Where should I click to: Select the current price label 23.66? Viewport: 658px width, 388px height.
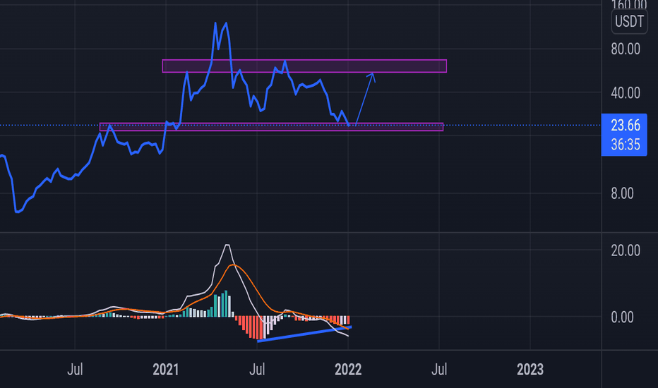(626, 125)
